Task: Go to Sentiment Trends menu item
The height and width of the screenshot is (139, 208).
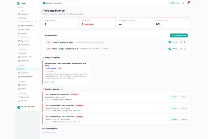Action: tap(28, 22)
